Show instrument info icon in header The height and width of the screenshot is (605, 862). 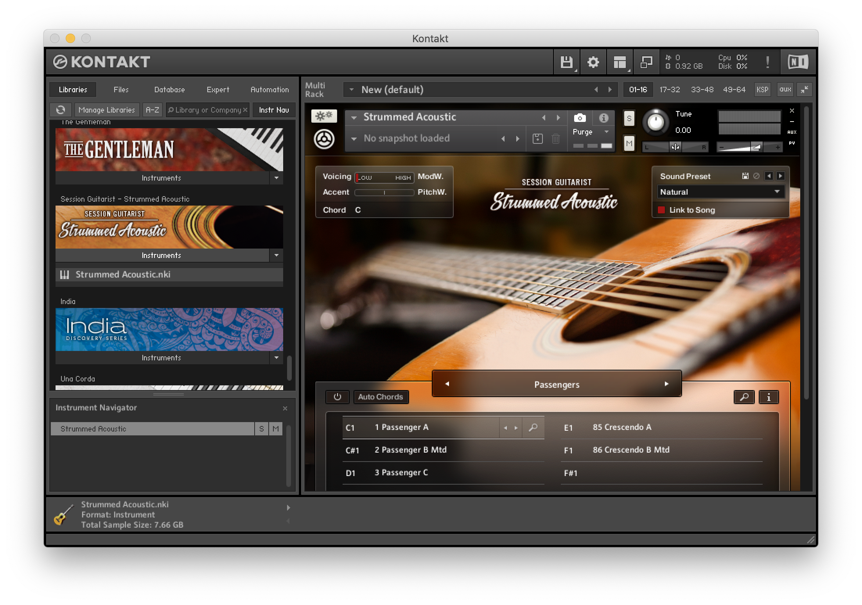603,118
